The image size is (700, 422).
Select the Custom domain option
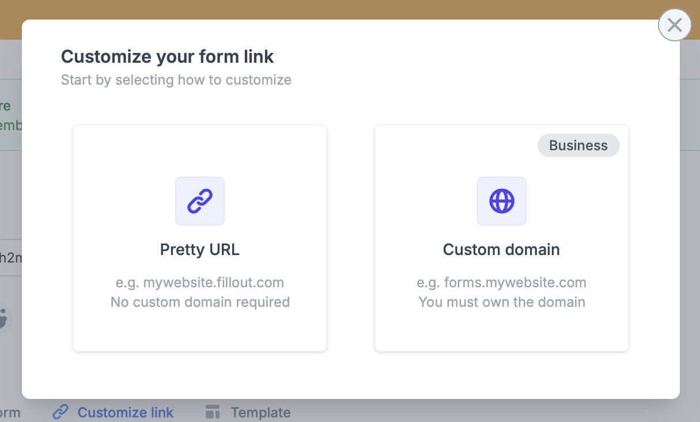tap(501, 238)
